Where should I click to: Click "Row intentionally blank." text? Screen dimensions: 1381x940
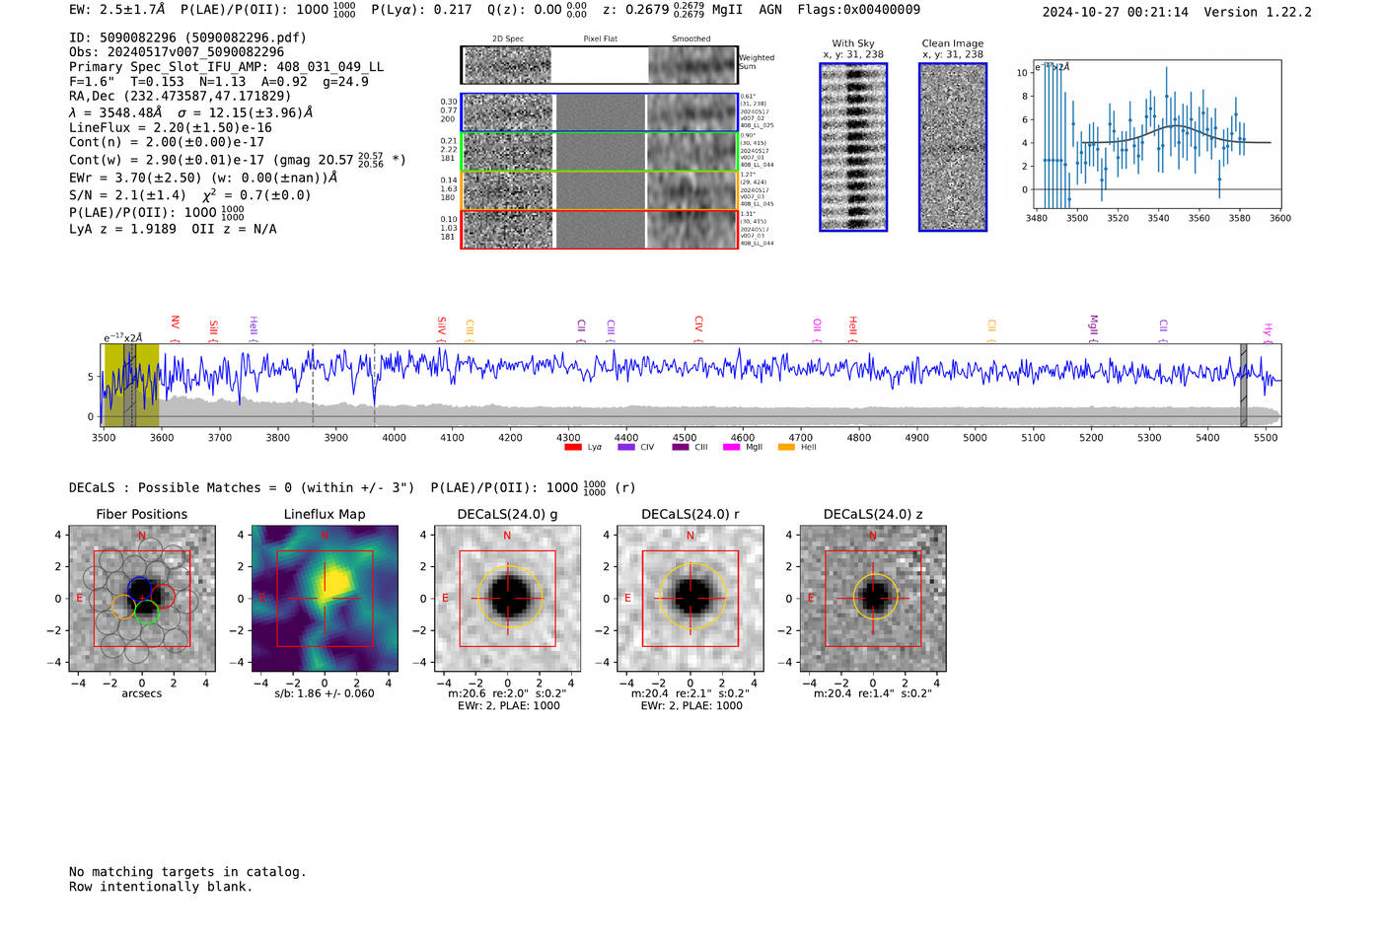coord(161,887)
